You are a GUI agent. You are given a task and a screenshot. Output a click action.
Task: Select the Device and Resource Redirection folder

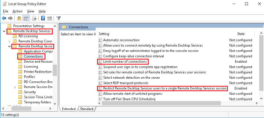pos(38,62)
